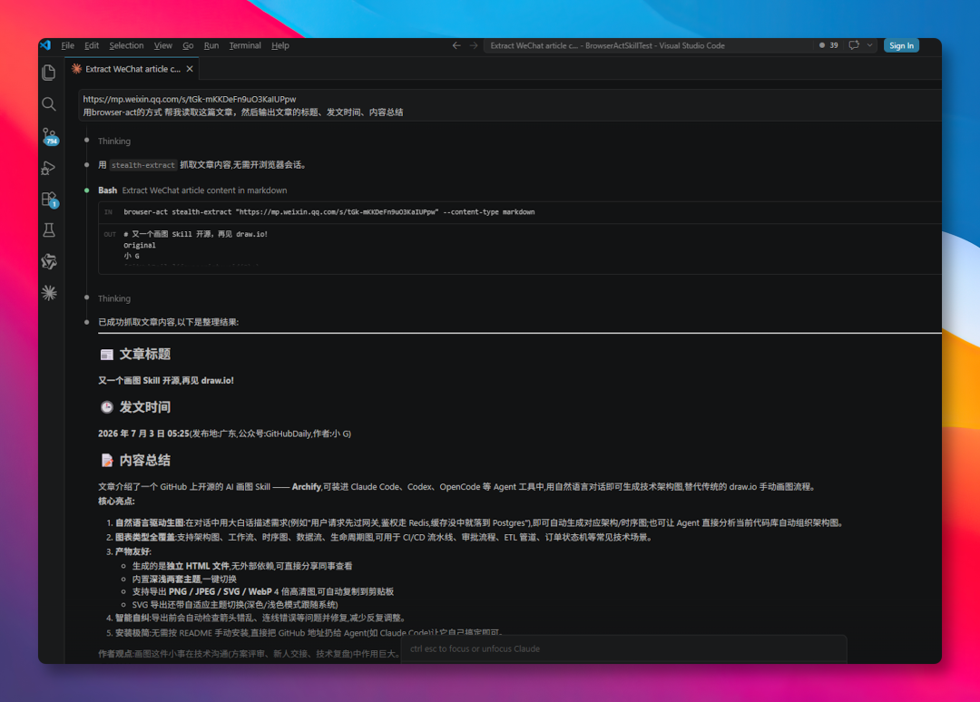Click the 内容总结 heading
This screenshot has width=980, height=702.
145,461
